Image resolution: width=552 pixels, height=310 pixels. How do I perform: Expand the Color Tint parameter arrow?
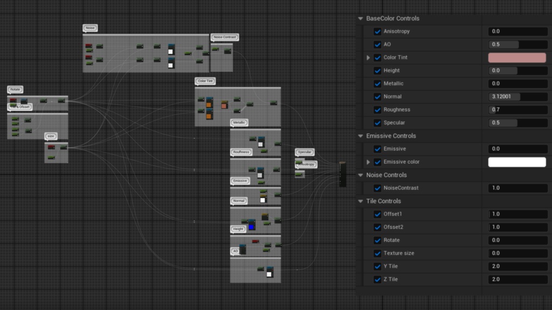click(368, 58)
